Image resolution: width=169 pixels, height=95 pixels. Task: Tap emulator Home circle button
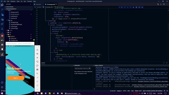pyautogui.click(x=37, y=82)
